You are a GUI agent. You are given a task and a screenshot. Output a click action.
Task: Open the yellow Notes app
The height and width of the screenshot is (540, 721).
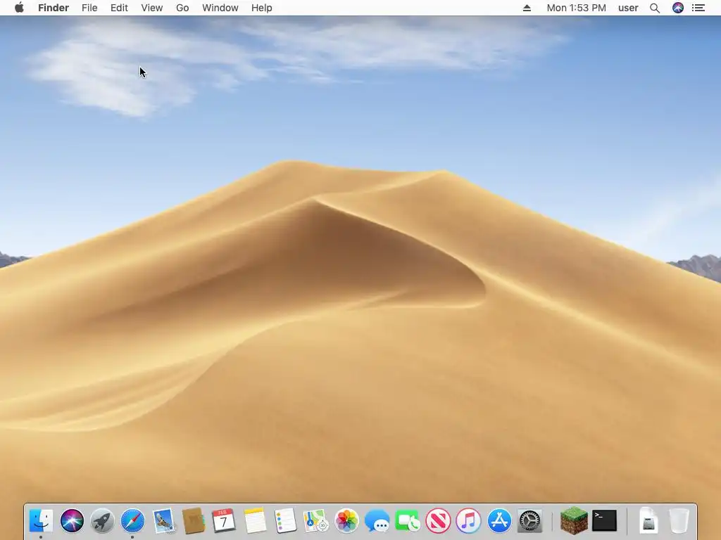(x=255, y=521)
